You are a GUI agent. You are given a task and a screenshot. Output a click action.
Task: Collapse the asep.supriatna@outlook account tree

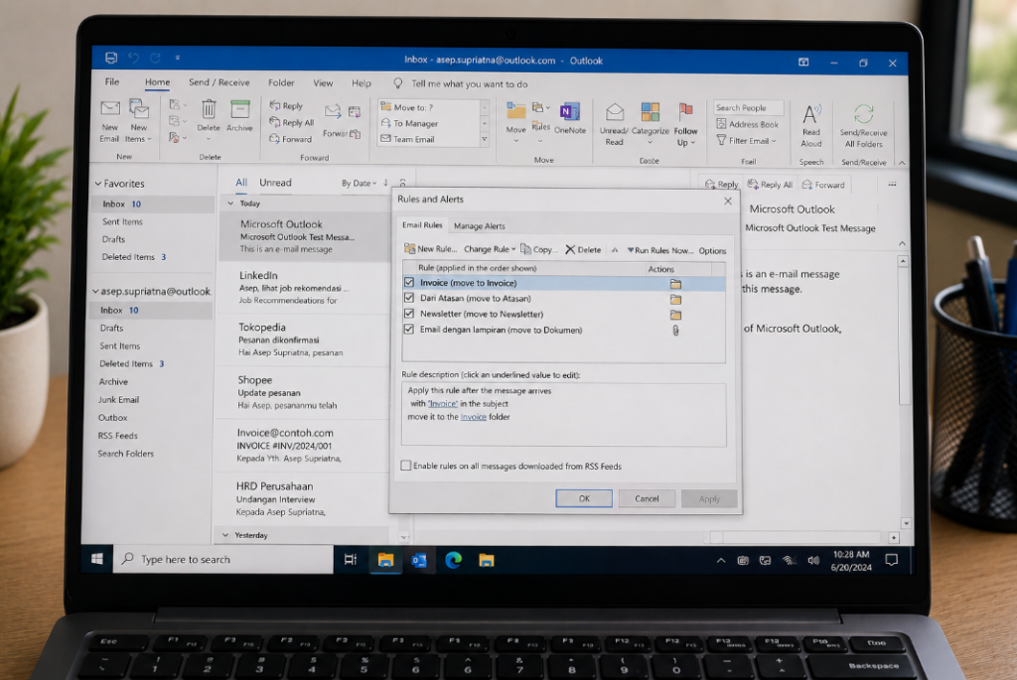[x=95, y=292]
